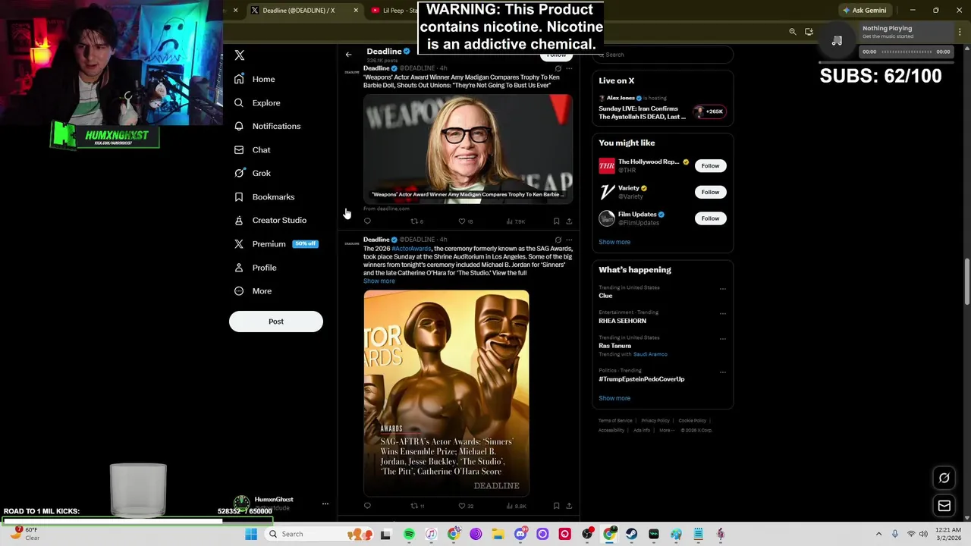The width and height of the screenshot is (971, 546).
Task: Bookmark the Actor Awards post
Action: pos(556,506)
